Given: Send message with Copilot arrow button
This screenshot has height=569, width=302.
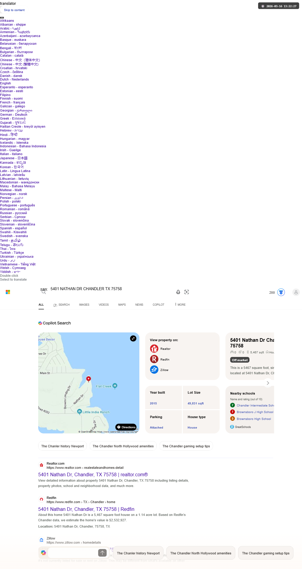Looking at the screenshot, I should (102, 553).
